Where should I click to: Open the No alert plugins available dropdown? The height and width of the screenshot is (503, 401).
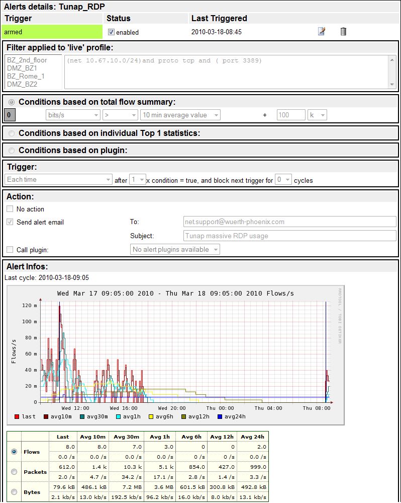pos(175,249)
